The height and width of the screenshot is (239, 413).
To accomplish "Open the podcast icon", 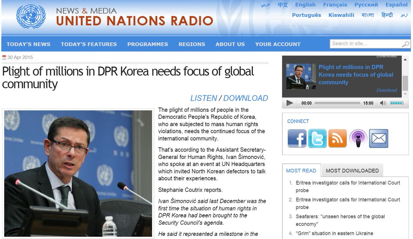I will pos(358,138).
